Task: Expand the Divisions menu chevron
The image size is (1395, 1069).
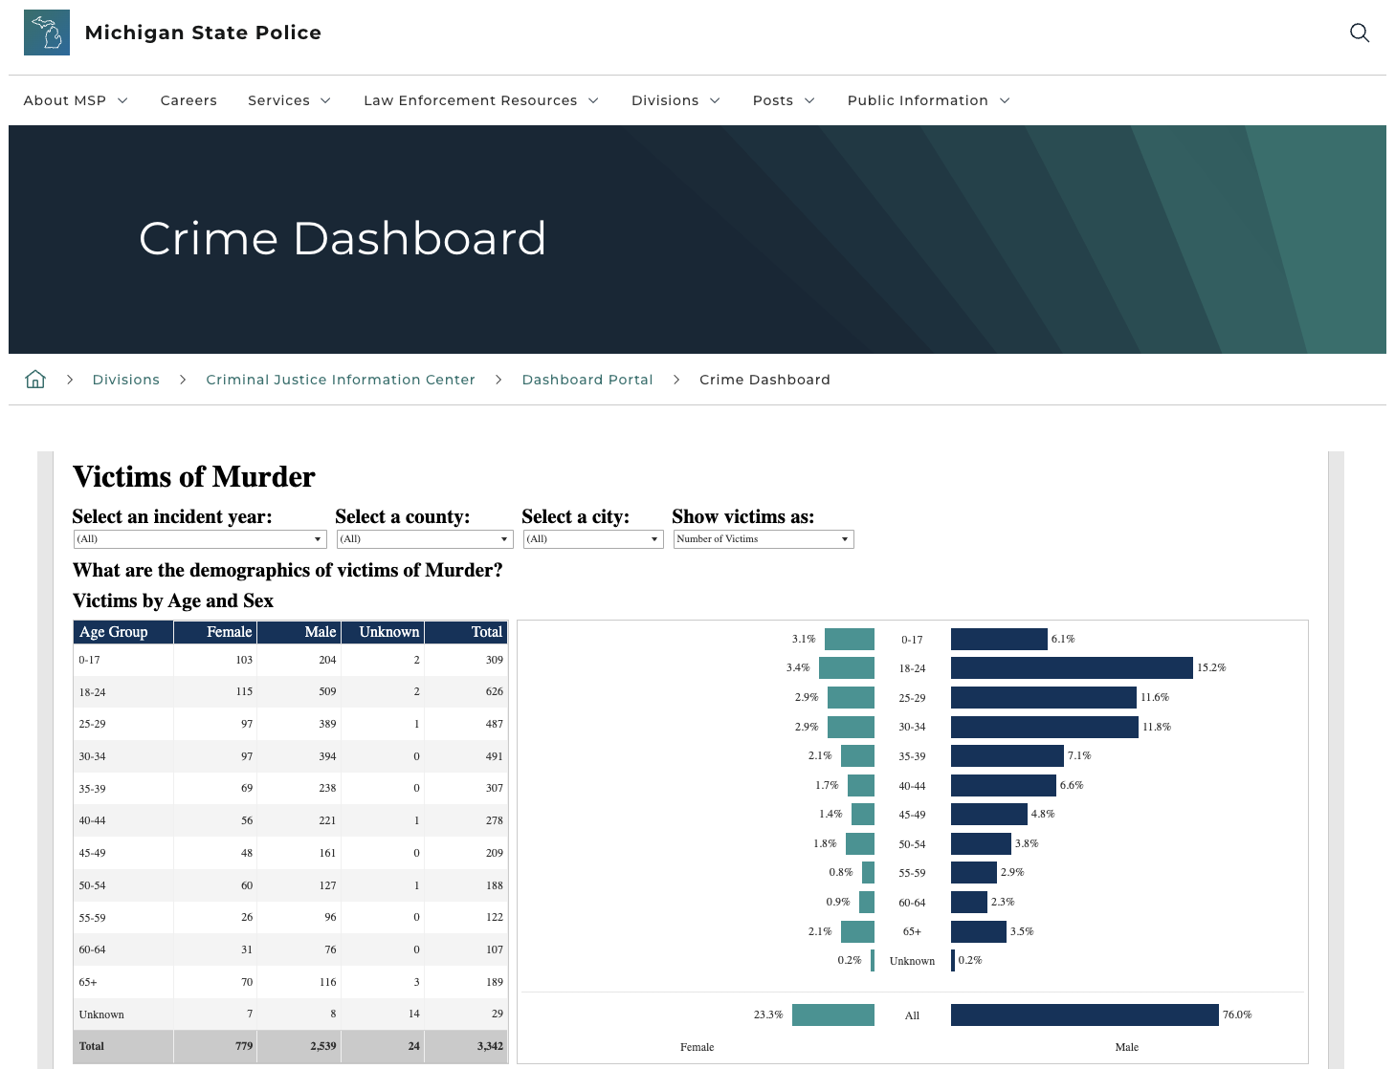Action: [x=717, y=100]
